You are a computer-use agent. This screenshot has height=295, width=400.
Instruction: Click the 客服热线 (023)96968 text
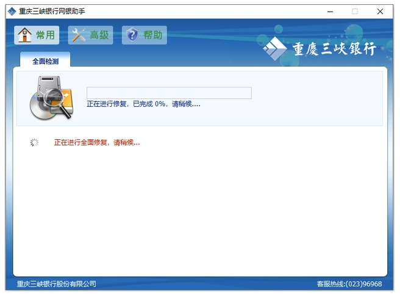tap(349, 284)
